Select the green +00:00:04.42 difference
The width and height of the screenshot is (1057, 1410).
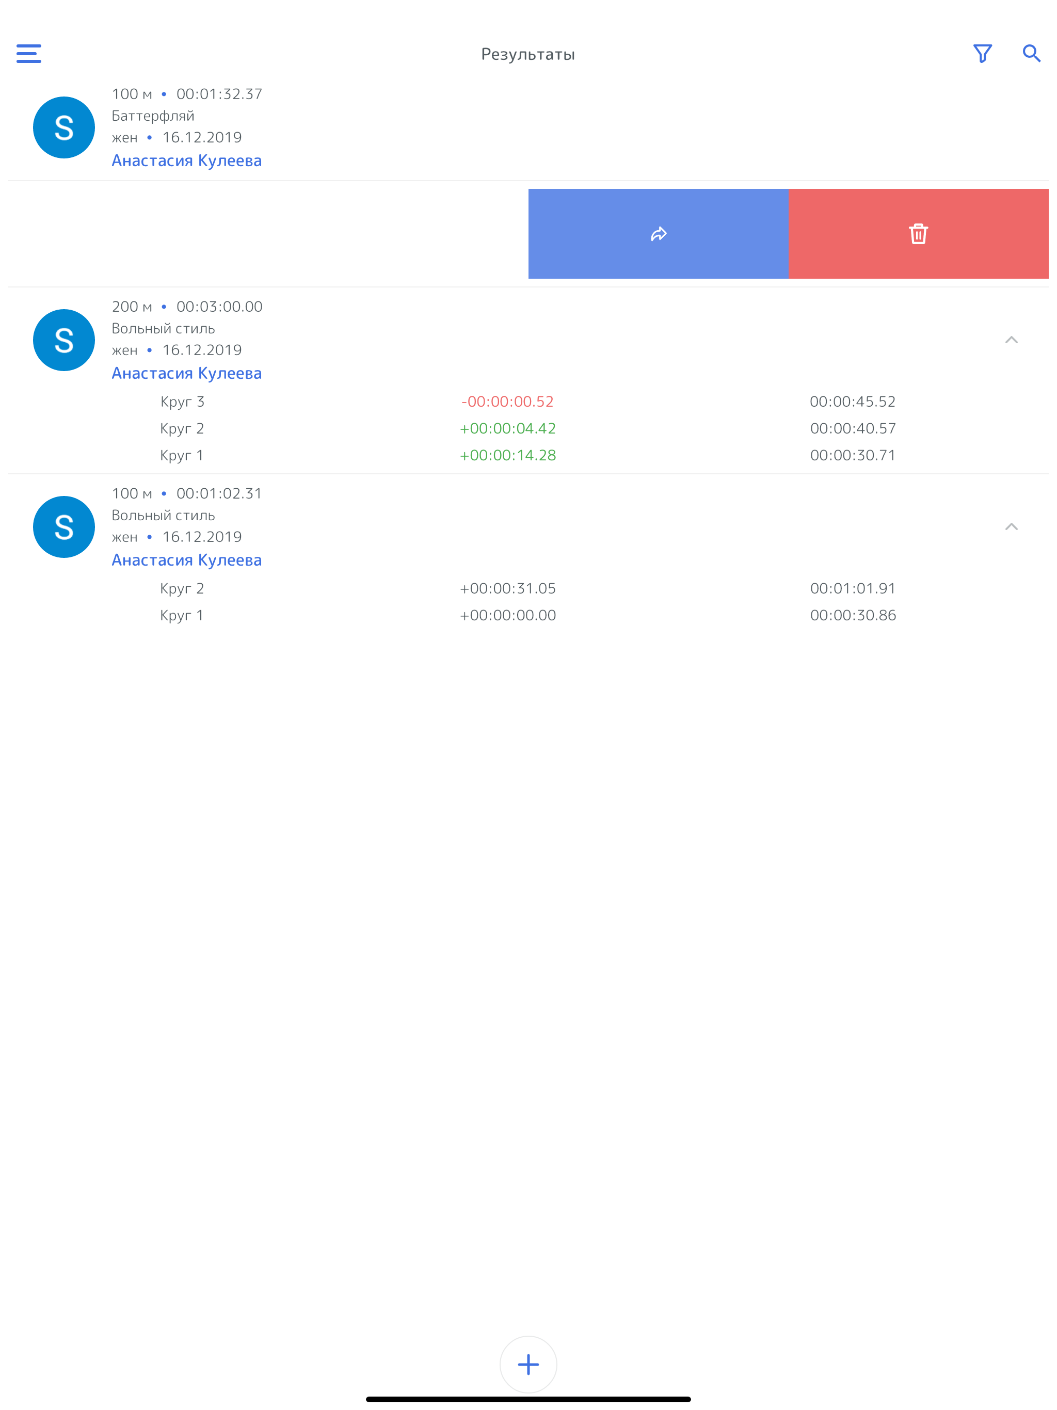coord(507,428)
